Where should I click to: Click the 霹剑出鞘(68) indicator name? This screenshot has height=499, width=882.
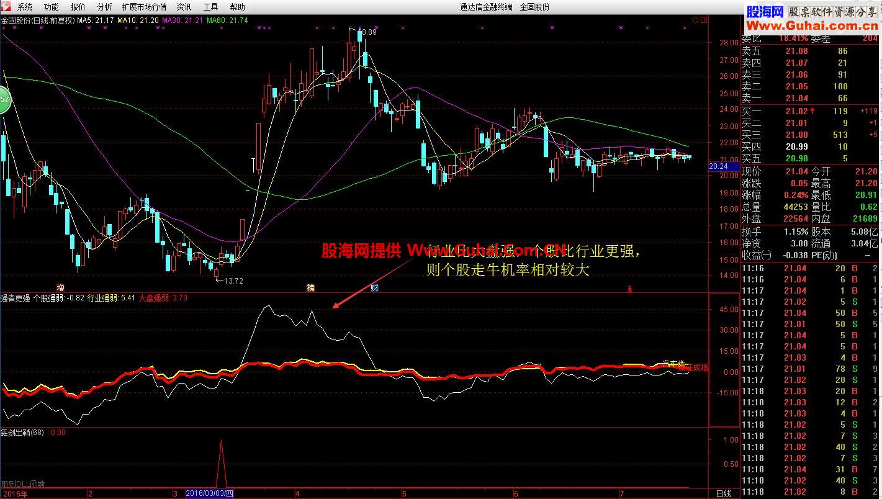point(22,433)
